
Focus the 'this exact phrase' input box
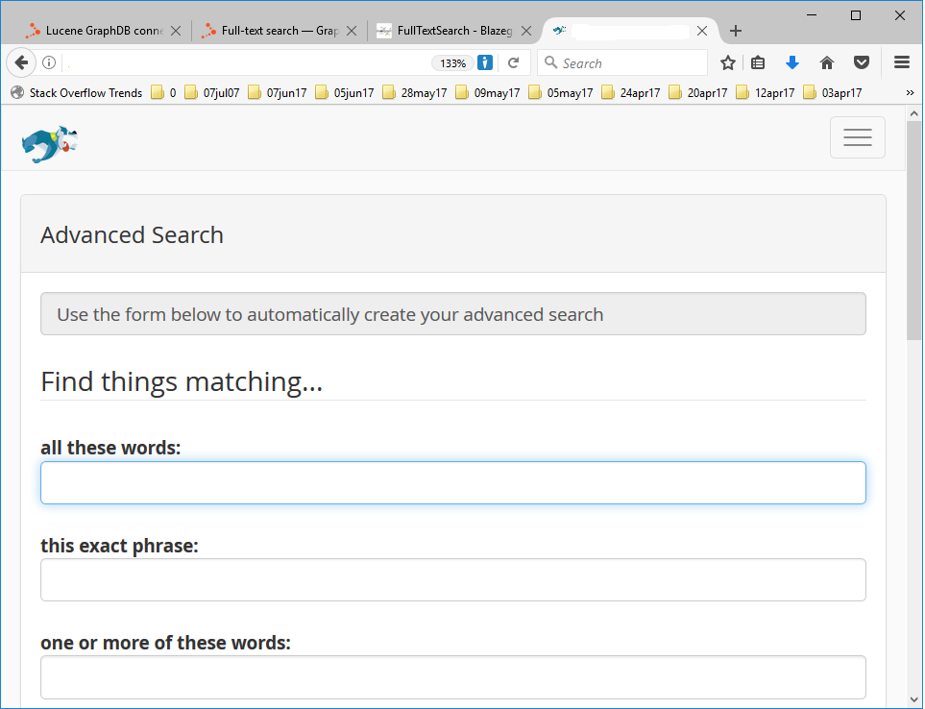coord(452,580)
